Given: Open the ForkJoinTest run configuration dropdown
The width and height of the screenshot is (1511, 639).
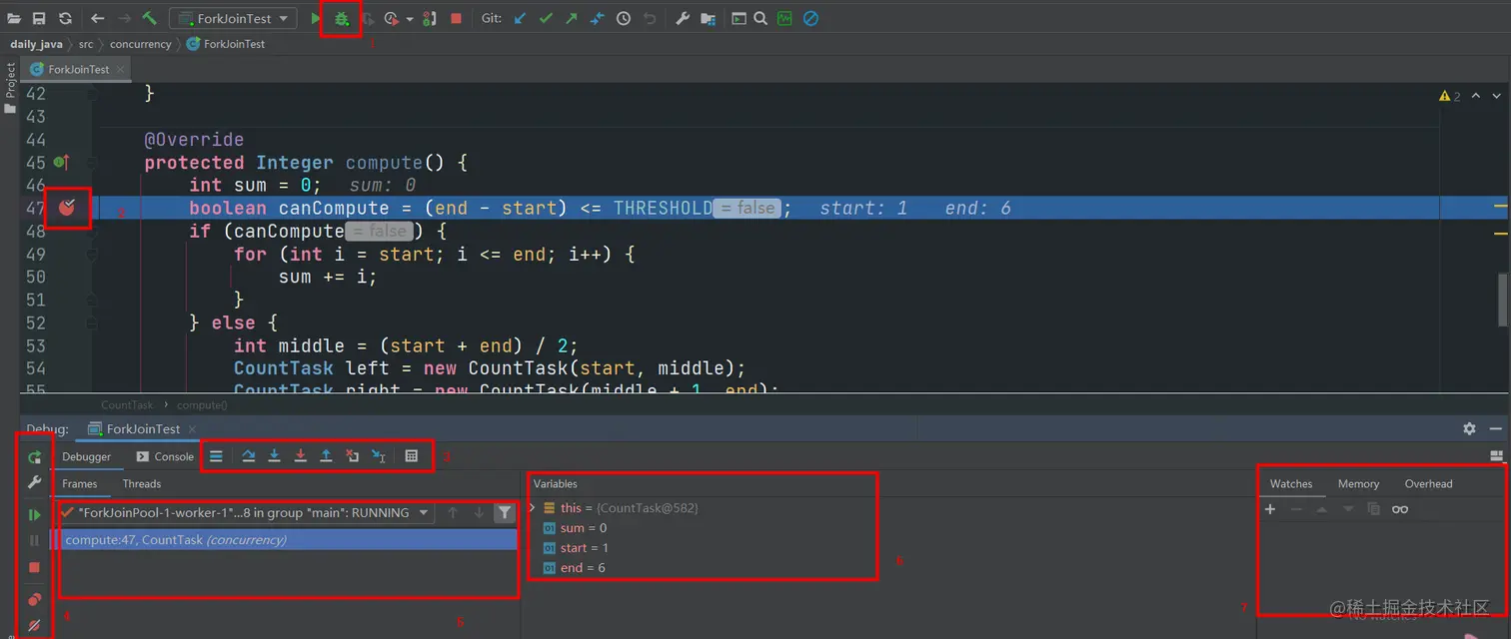Looking at the screenshot, I should [x=233, y=18].
